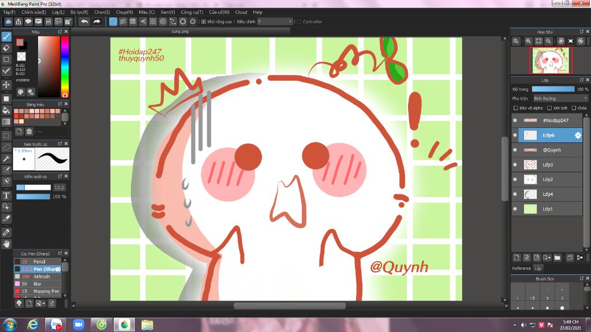Enable the grid snap guide

click(x=133, y=21)
